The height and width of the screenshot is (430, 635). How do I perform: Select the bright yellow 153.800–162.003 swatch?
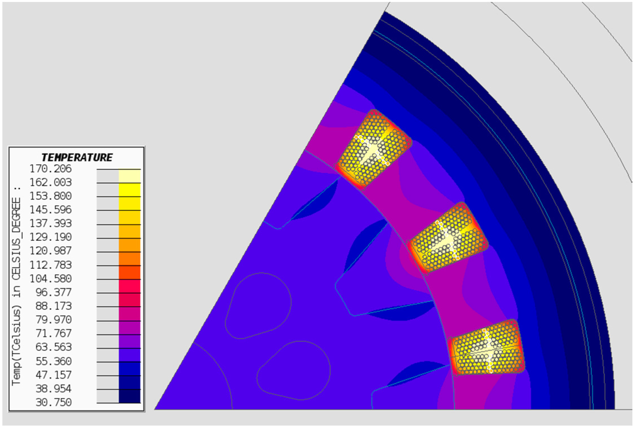(x=129, y=190)
